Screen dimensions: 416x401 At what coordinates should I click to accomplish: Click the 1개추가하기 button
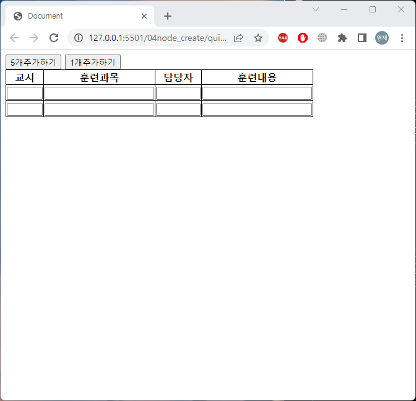tap(93, 62)
